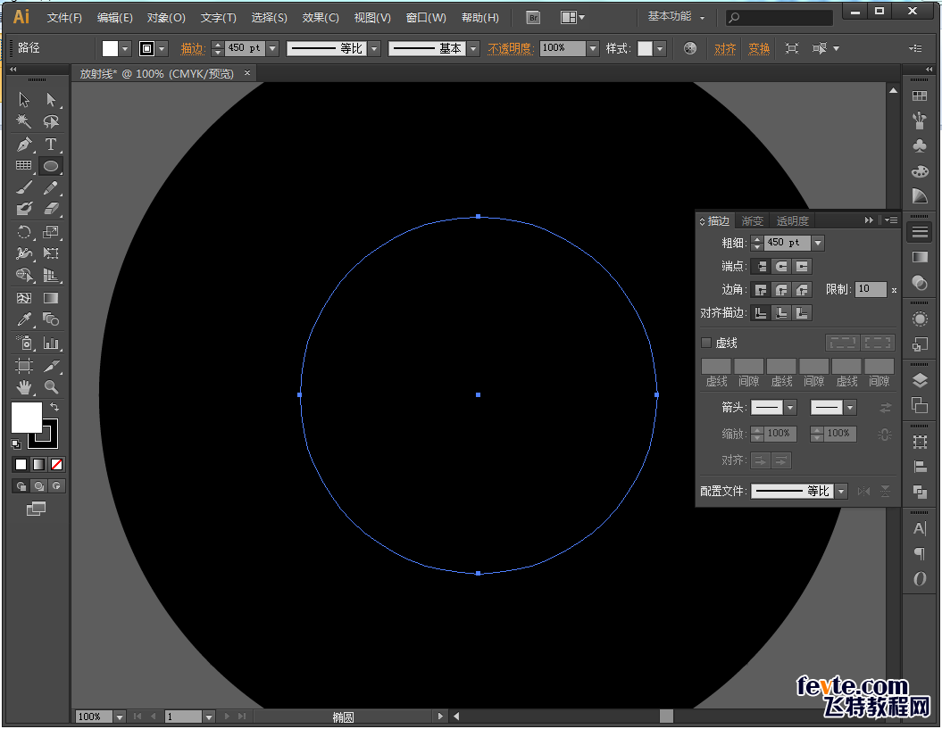This screenshot has height=729, width=942.
Task: Select the Hand tool
Action: point(24,387)
